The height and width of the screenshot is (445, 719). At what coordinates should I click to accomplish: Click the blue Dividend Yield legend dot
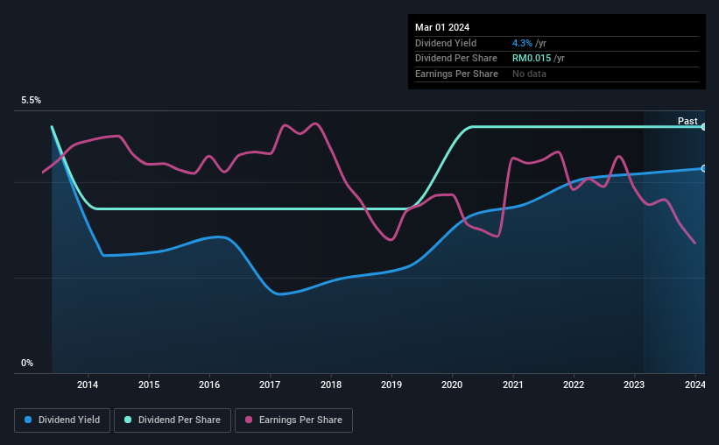click(x=29, y=420)
